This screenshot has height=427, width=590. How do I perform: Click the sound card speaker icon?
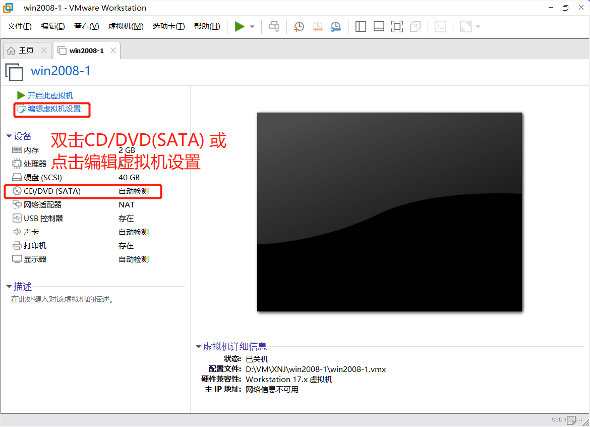17,232
